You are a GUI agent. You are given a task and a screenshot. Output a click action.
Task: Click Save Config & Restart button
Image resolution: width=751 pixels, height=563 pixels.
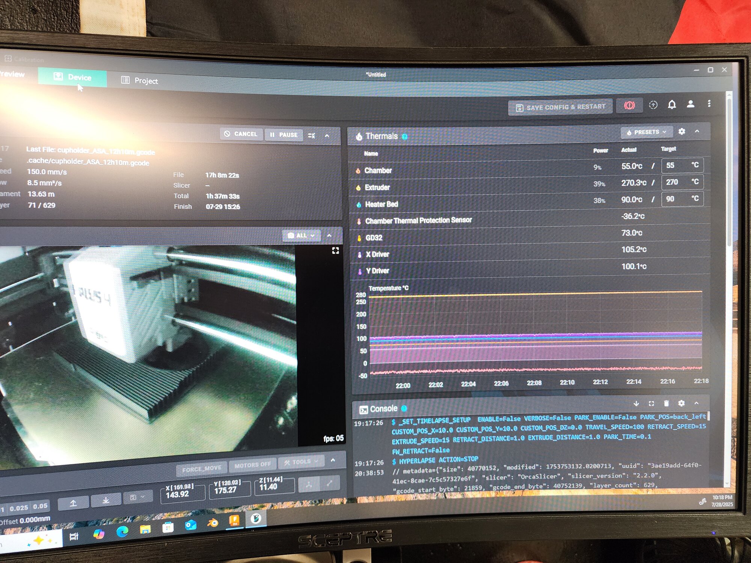tap(560, 107)
